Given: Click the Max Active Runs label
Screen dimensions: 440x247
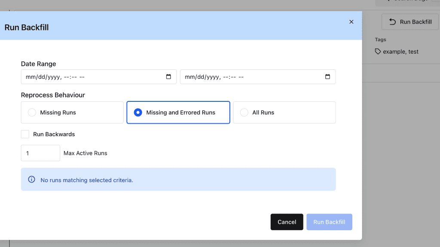Looking at the screenshot, I should pos(86,153).
